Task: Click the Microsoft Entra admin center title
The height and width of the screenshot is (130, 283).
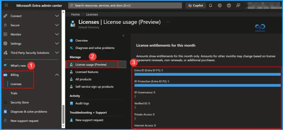Action: tap(39, 6)
